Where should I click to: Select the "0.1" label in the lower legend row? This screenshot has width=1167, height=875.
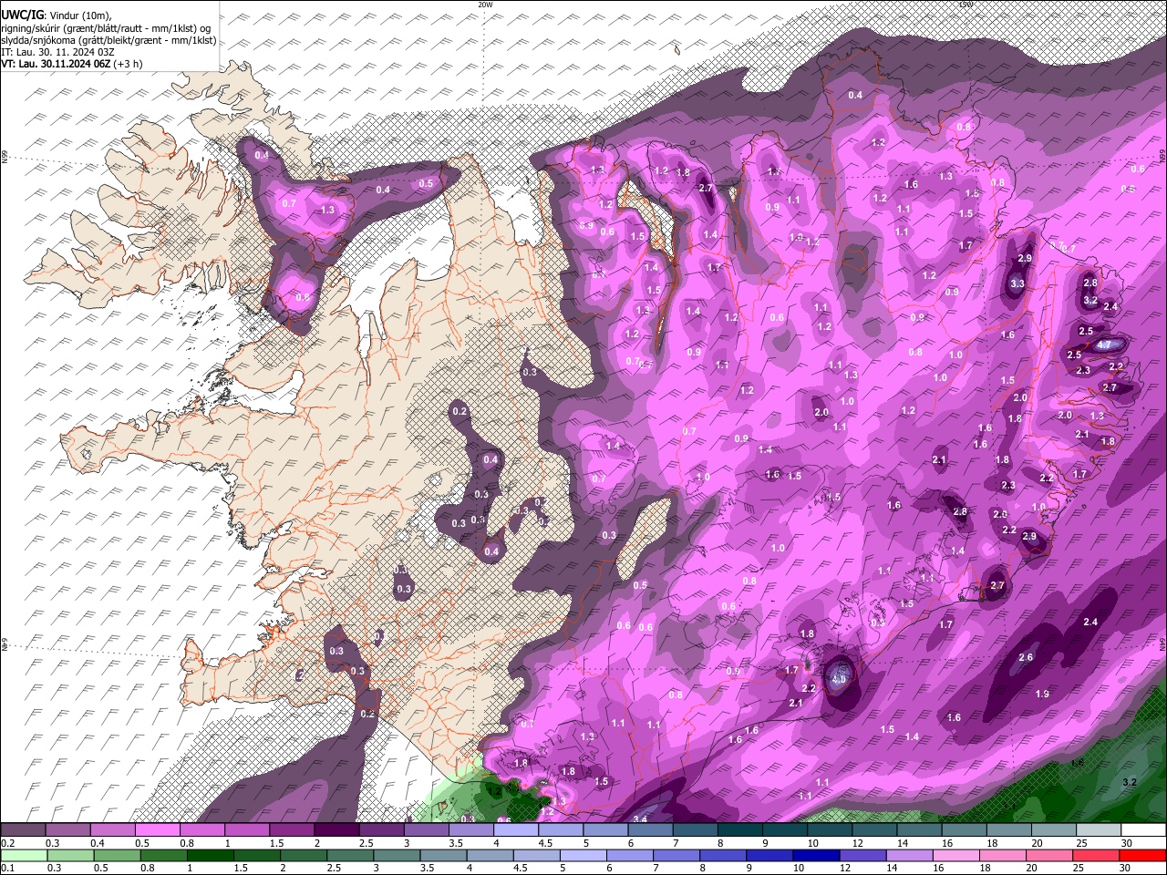point(7,868)
